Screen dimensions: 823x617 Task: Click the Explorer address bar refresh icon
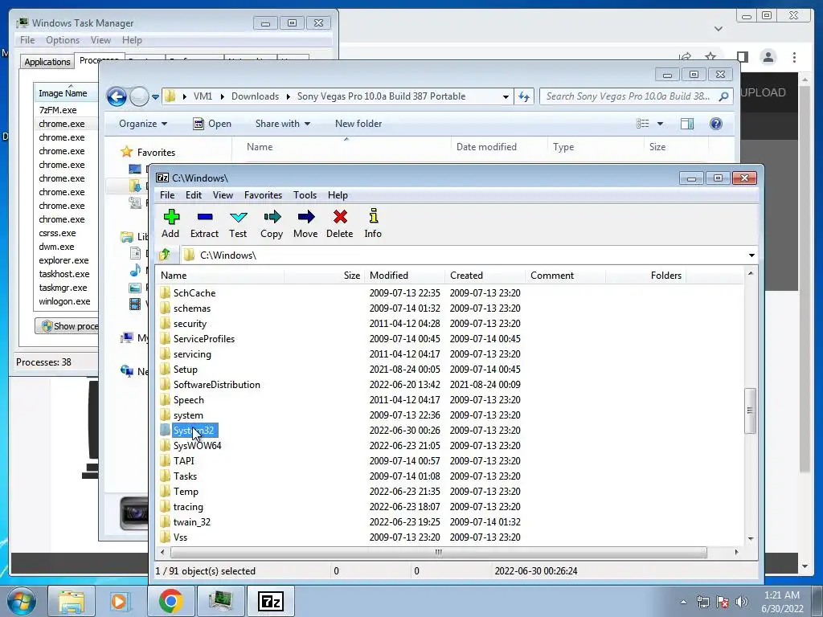(524, 96)
